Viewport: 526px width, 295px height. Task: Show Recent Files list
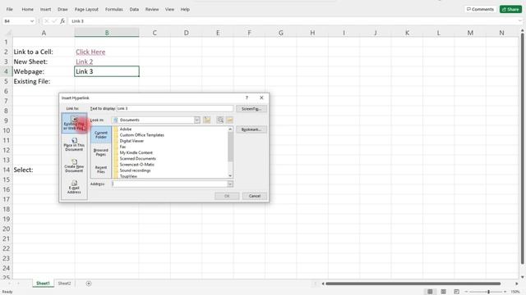(x=100, y=170)
